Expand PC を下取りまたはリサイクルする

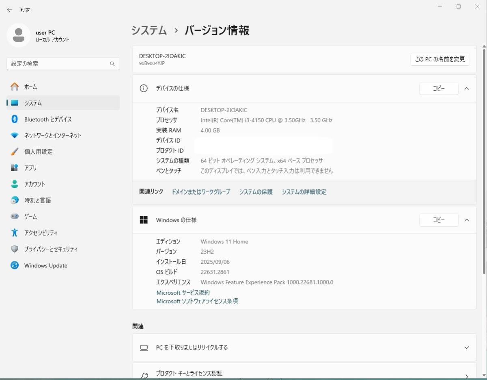tap(467, 347)
